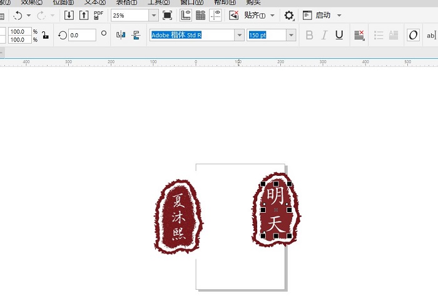Screen dimensions: 438x301
Task: Toggle the lock ratio padlock icon
Action: tap(45, 36)
